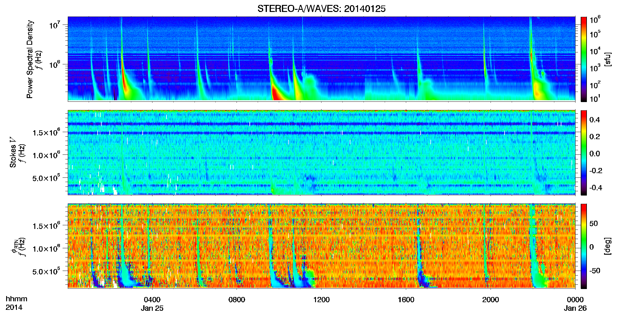The height and width of the screenshot is (331, 643).
Task: Click the "Jan 26" date label
Action: pos(575,308)
